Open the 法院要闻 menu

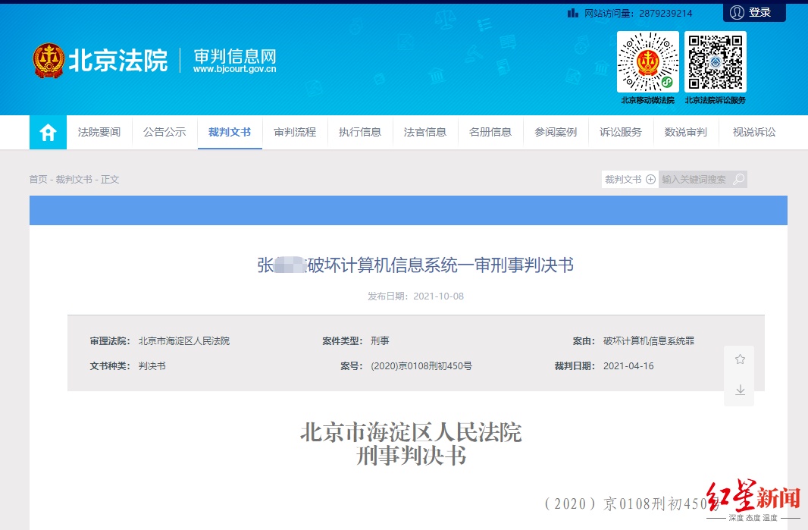click(99, 132)
